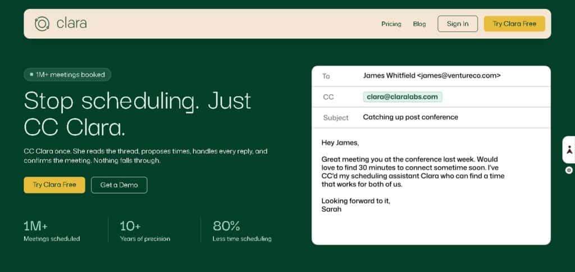Click the 'Less time scheduling' label

pyautogui.click(x=242, y=239)
